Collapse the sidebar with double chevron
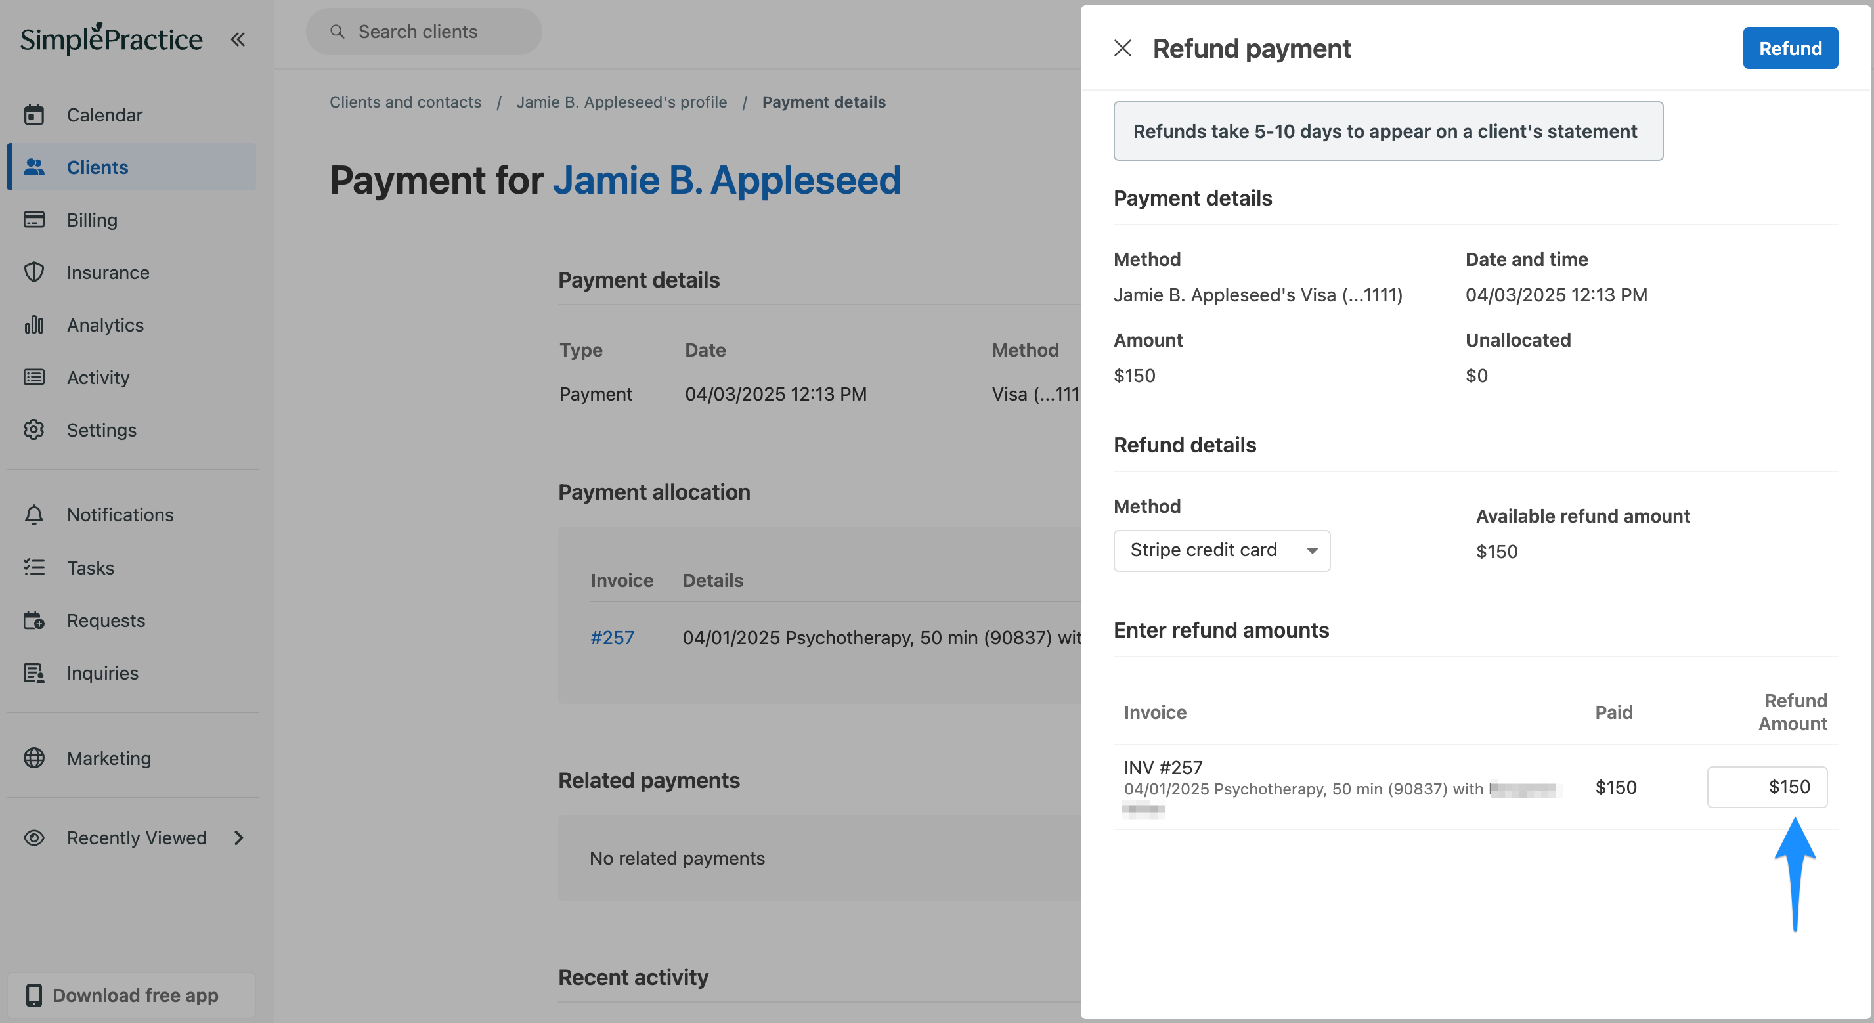The height and width of the screenshot is (1023, 1874). click(x=238, y=39)
